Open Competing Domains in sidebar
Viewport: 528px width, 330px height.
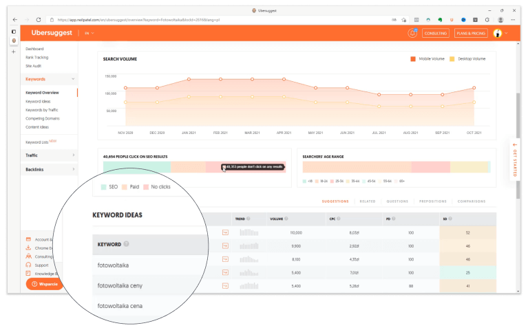click(43, 118)
